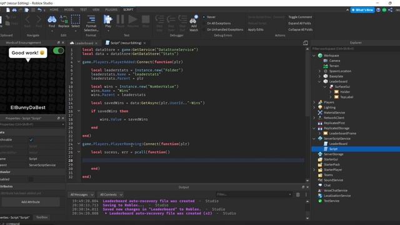
Task: Open the VIEW ribbon tab
Action: [96, 9]
